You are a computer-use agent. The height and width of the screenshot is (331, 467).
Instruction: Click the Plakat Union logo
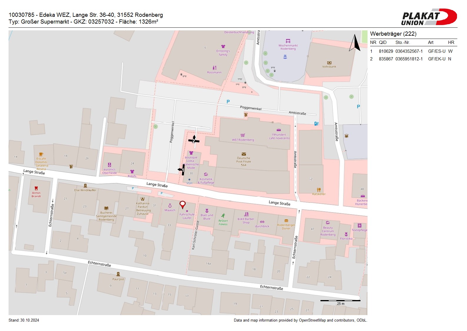click(429, 17)
